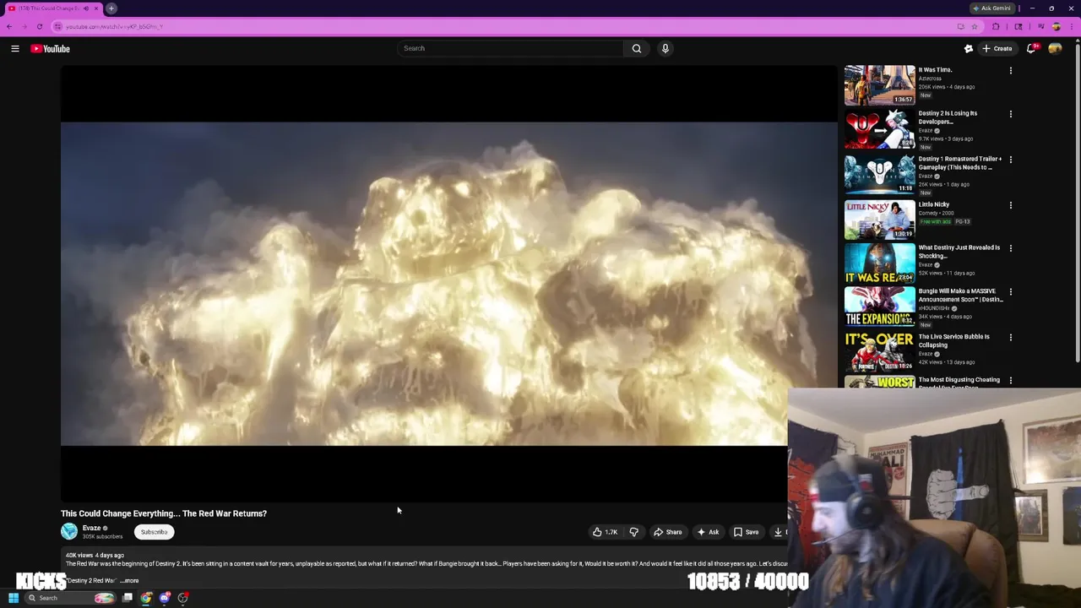Save video to a playlist
Image resolution: width=1081 pixels, height=608 pixels.
pyautogui.click(x=746, y=532)
